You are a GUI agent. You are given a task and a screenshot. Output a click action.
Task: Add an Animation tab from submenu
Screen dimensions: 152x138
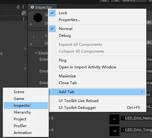pos(26,133)
